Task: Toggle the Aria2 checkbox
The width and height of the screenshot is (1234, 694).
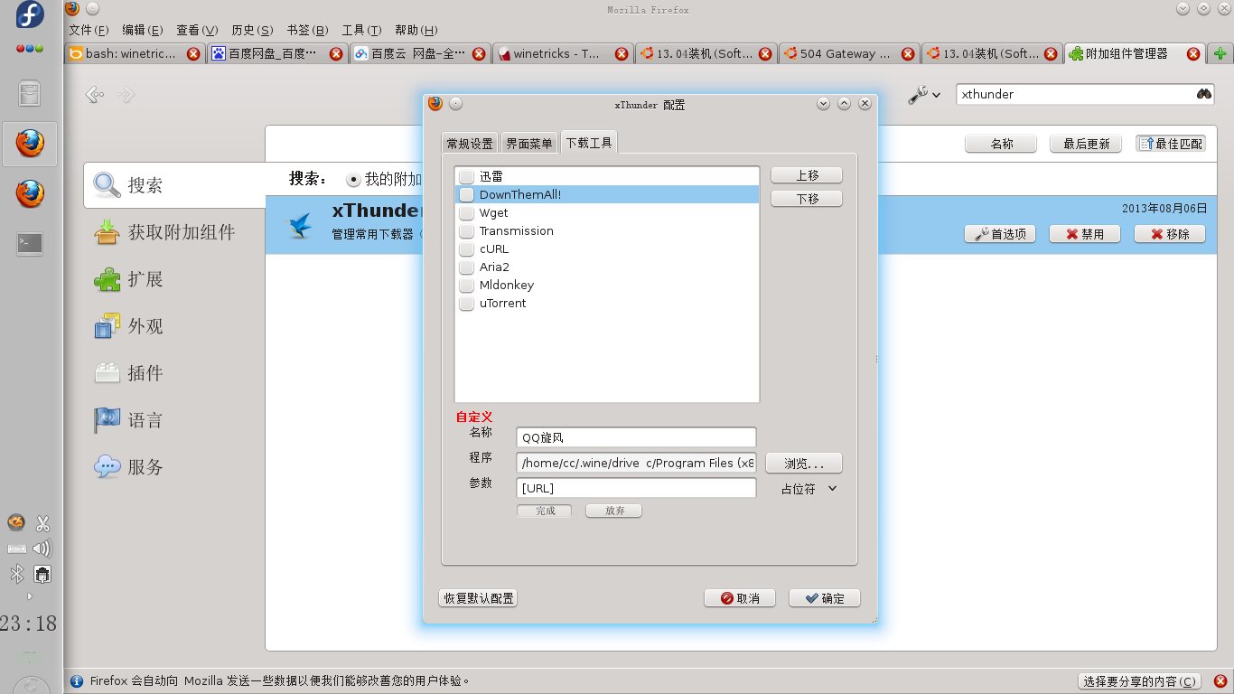Action: coord(466,267)
